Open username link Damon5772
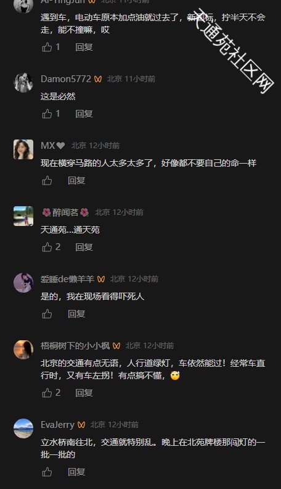The height and width of the screenshot is (489, 281). click(x=66, y=79)
